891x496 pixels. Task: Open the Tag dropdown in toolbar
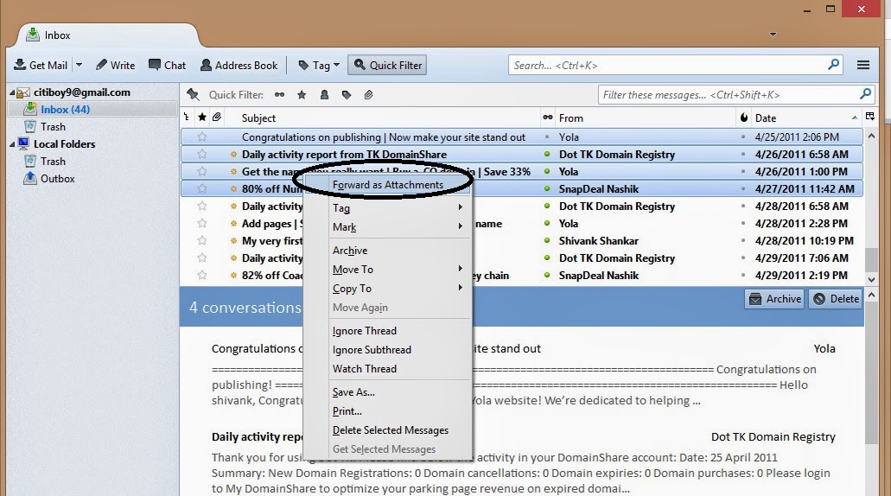click(x=319, y=66)
